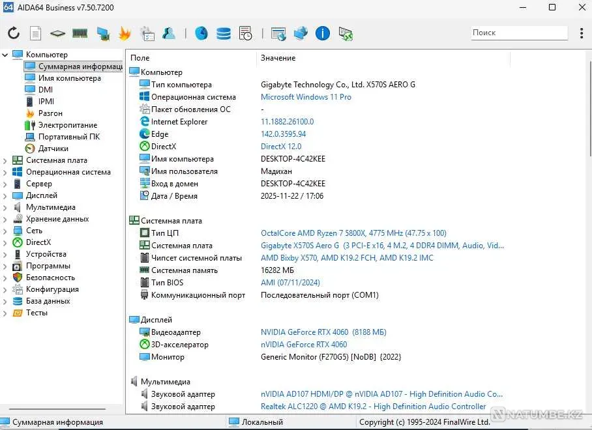Launch the flame stability test icon
The width and height of the screenshot is (592, 430).
click(x=125, y=33)
